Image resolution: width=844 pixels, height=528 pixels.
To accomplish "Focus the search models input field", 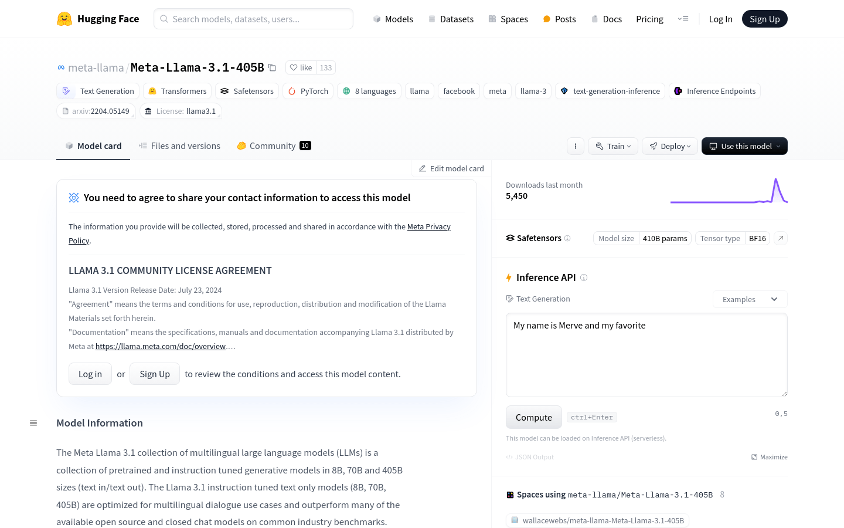I will coord(254,19).
